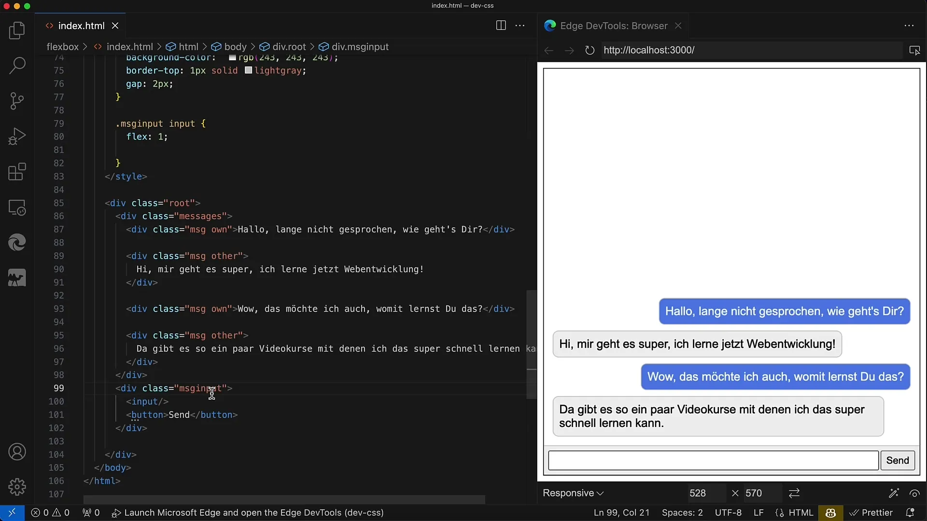Open errors and warnings indicator

tap(50, 513)
